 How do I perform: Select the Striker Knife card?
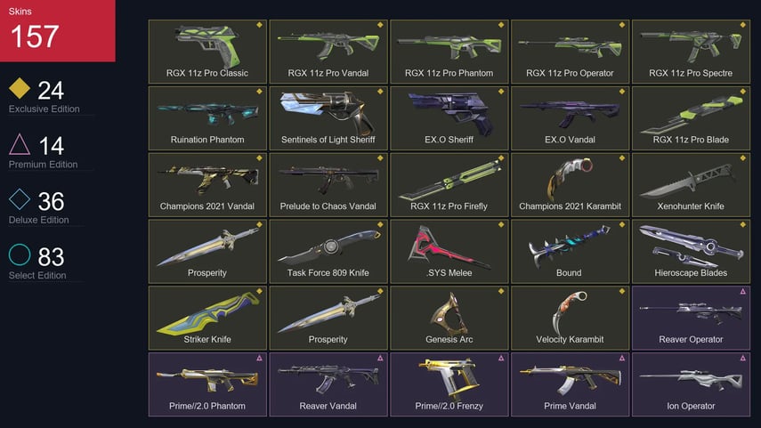[207, 318]
